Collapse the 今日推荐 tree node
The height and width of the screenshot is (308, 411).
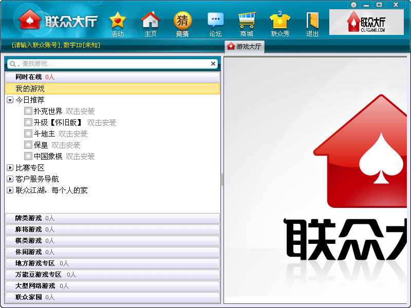point(10,100)
